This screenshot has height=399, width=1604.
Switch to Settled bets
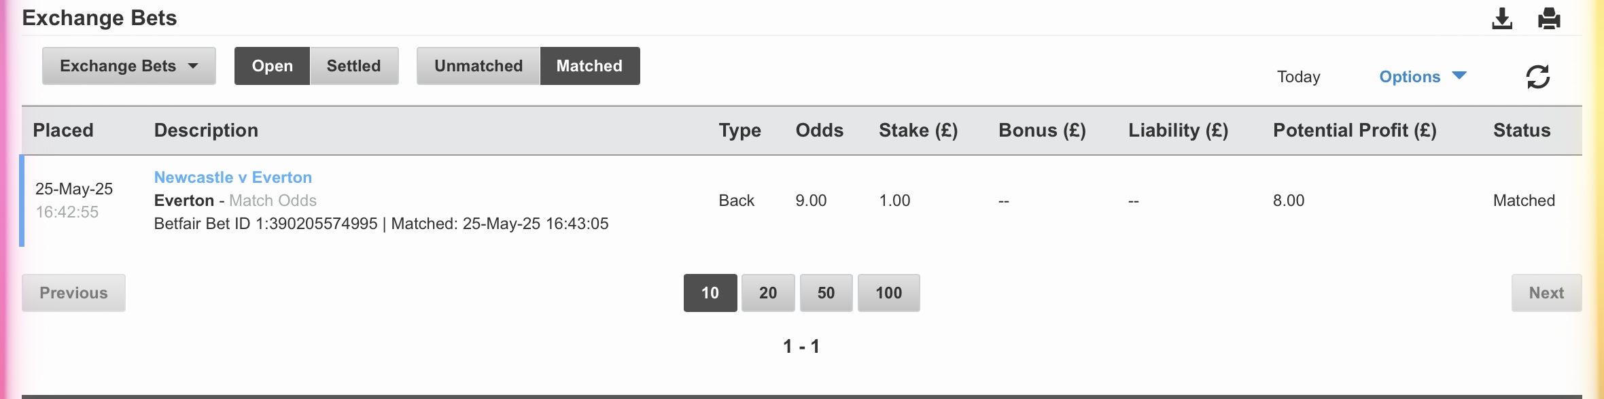coord(354,66)
